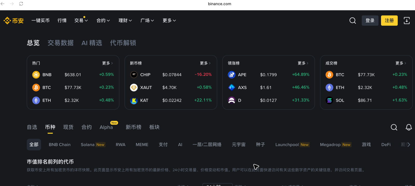Select the 自选 tab
The width and height of the screenshot is (415, 186).
point(32,127)
